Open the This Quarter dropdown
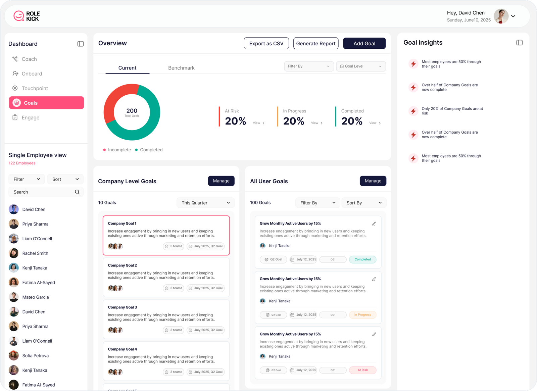Screen dimensions: 537x391 205,203
